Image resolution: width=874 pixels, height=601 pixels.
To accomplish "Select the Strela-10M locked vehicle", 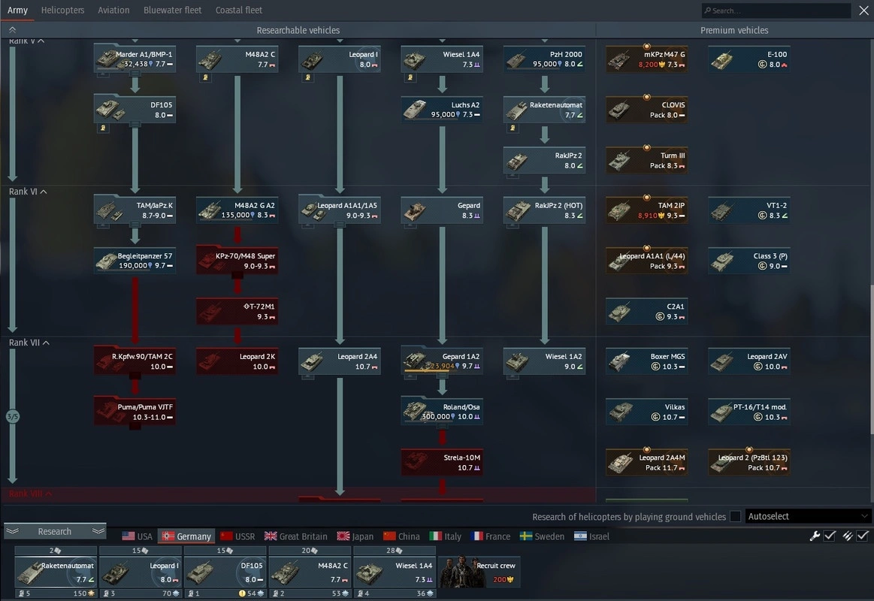I will point(441,462).
